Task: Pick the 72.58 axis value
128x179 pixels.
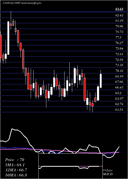Action: pos(120,60)
